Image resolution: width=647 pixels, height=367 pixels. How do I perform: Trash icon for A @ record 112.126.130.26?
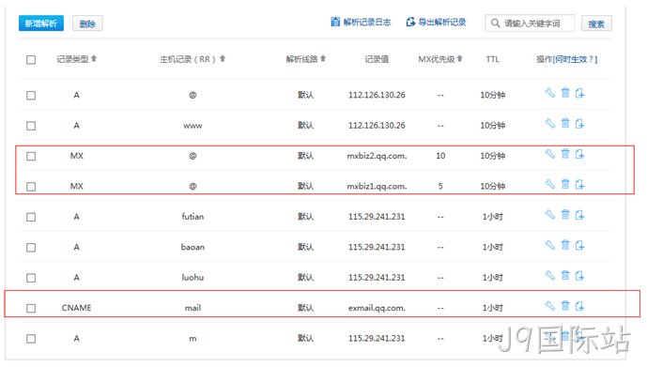[565, 93]
